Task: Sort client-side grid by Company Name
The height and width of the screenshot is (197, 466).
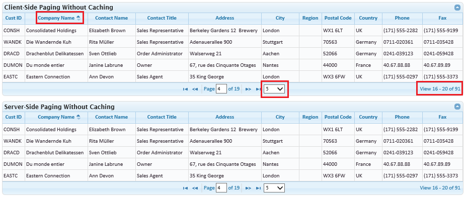Action: click(56, 18)
